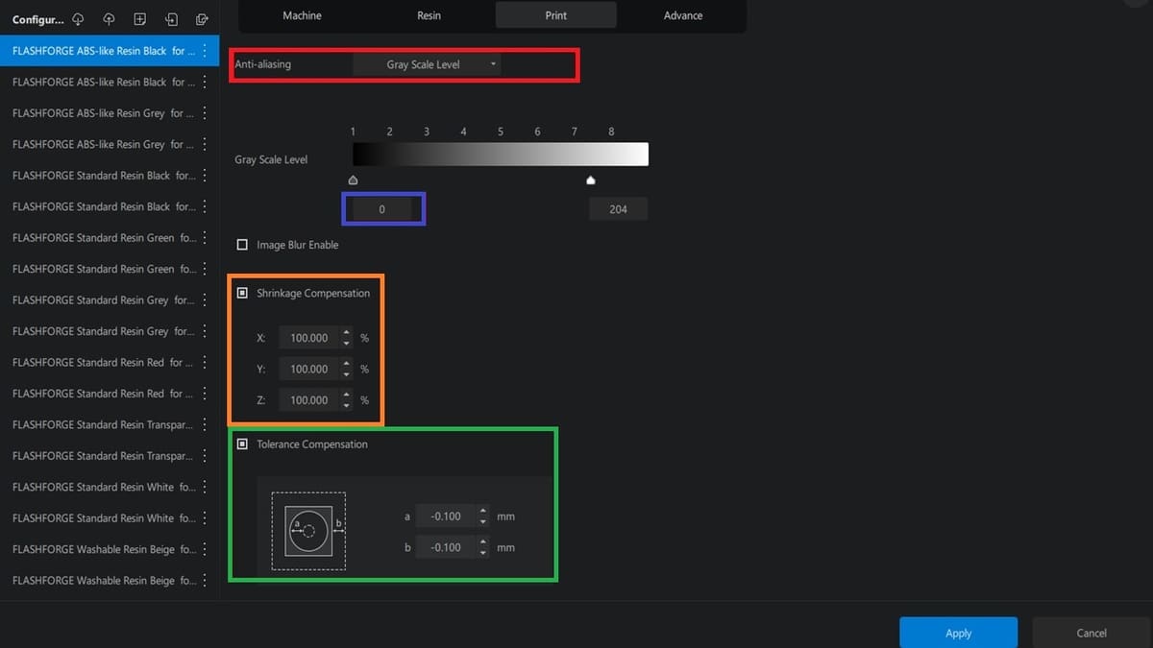Click the add new configuration plus icon

pos(139,19)
